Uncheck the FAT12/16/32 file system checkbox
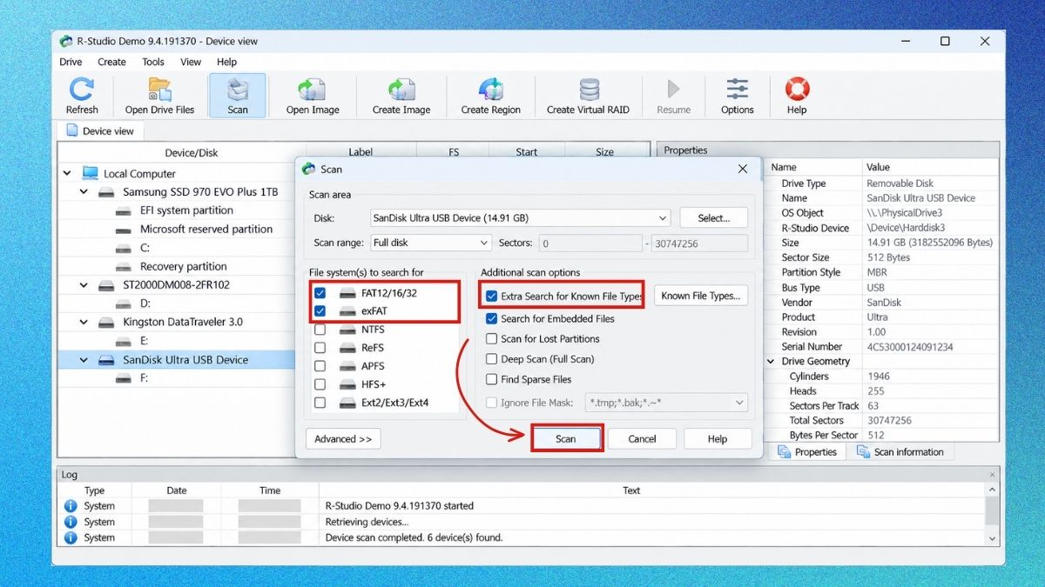Viewport: 1045px width, 587px height. pyautogui.click(x=320, y=293)
